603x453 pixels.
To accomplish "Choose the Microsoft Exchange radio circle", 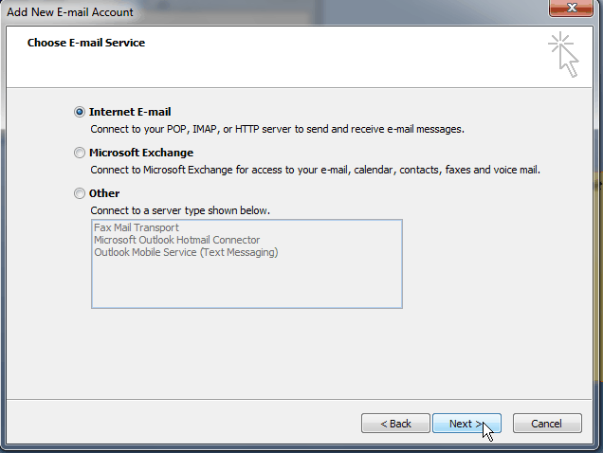I will click(80, 153).
